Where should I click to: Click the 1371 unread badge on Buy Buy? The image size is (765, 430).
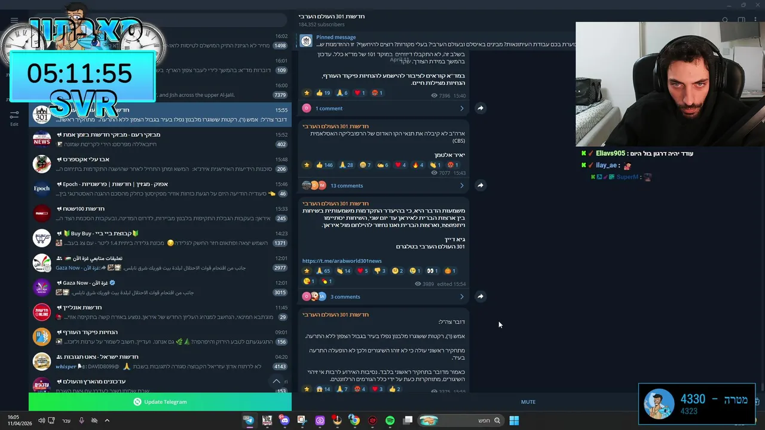279,243
